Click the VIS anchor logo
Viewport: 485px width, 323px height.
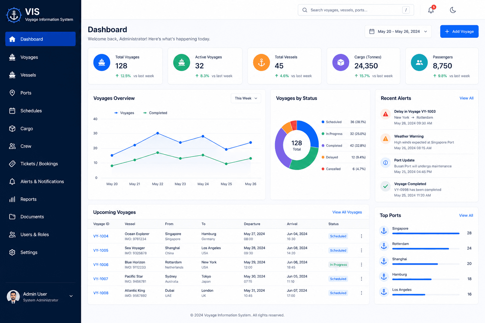14,15
